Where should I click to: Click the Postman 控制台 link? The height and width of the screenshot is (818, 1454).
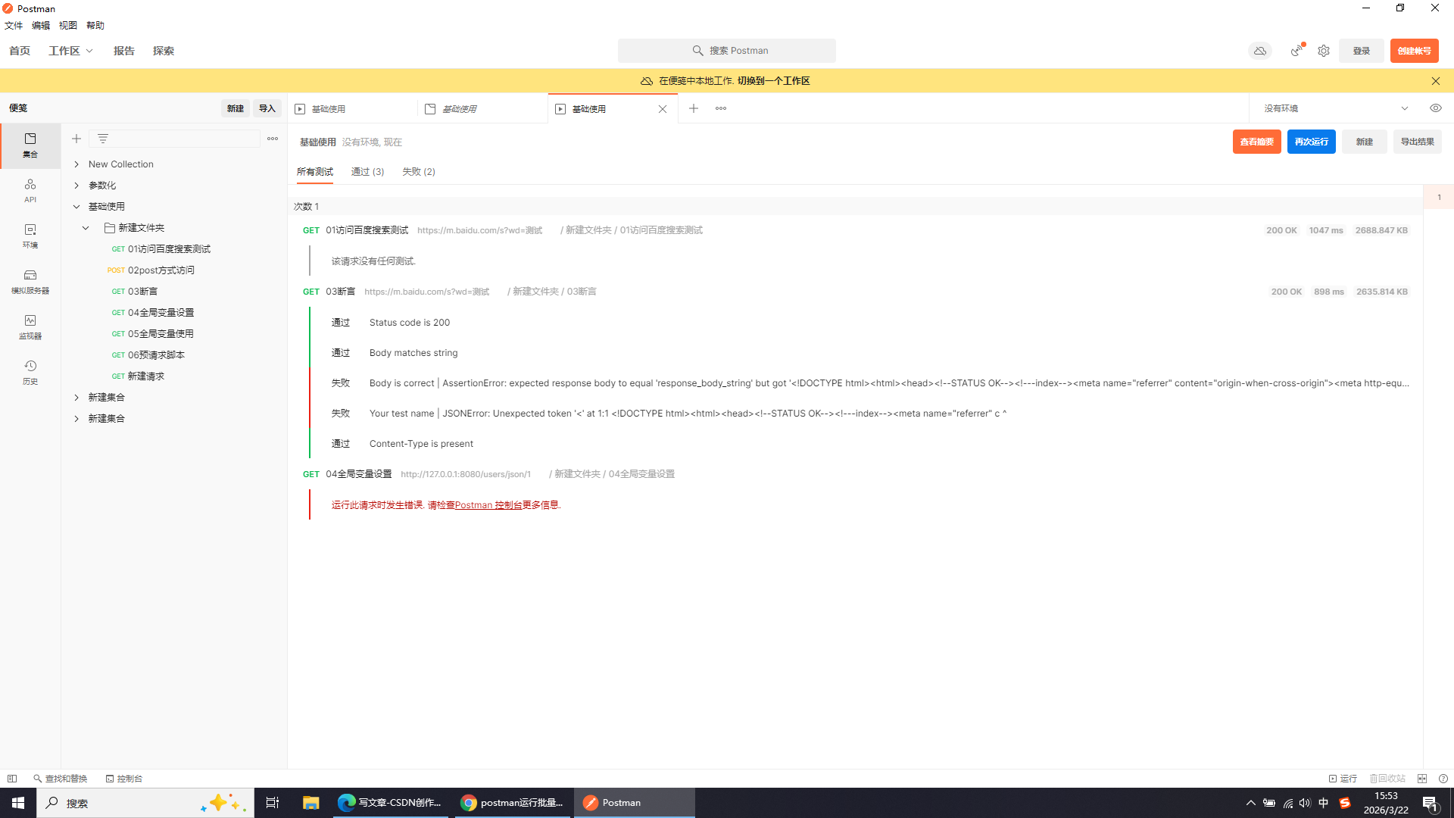click(488, 505)
